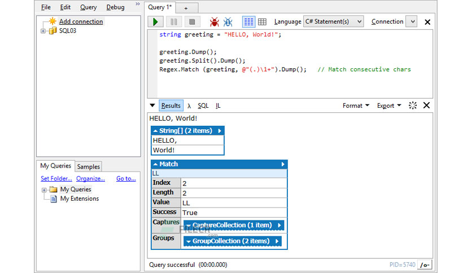Open the Language dropdown showing C# Statement(s)
Image resolution: width=472 pixels, height=273 pixels.
(x=333, y=21)
